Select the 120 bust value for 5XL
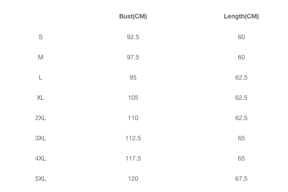The width and height of the screenshot is (288, 192). pyautogui.click(x=133, y=179)
